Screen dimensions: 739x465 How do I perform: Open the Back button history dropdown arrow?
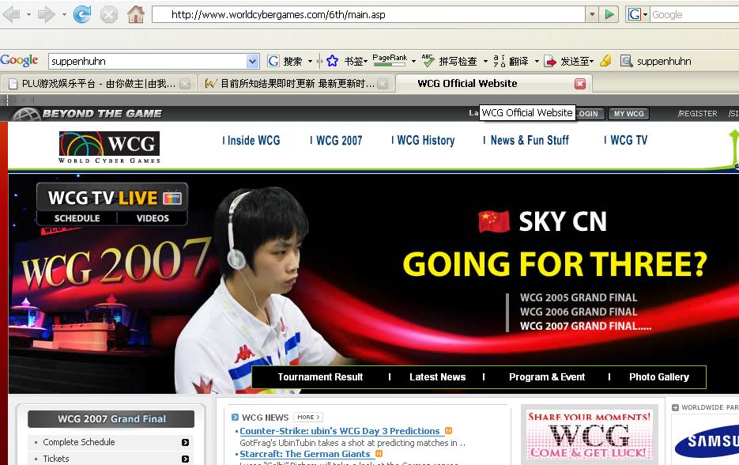tap(28, 14)
